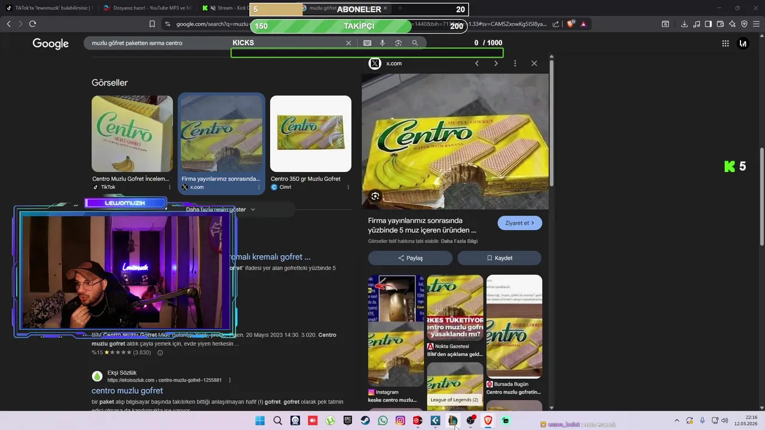Open a new browser tab
The image size is (765, 430).
click(x=400, y=8)
